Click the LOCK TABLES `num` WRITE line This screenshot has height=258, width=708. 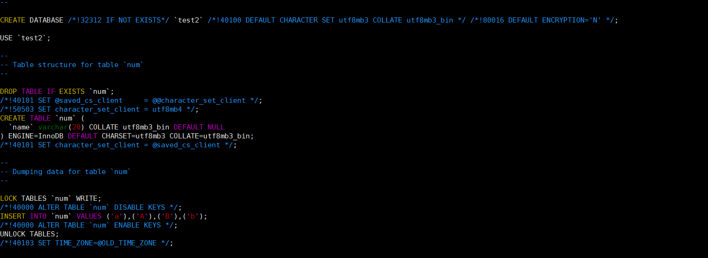pyautogui.click(x=50, y=198)
